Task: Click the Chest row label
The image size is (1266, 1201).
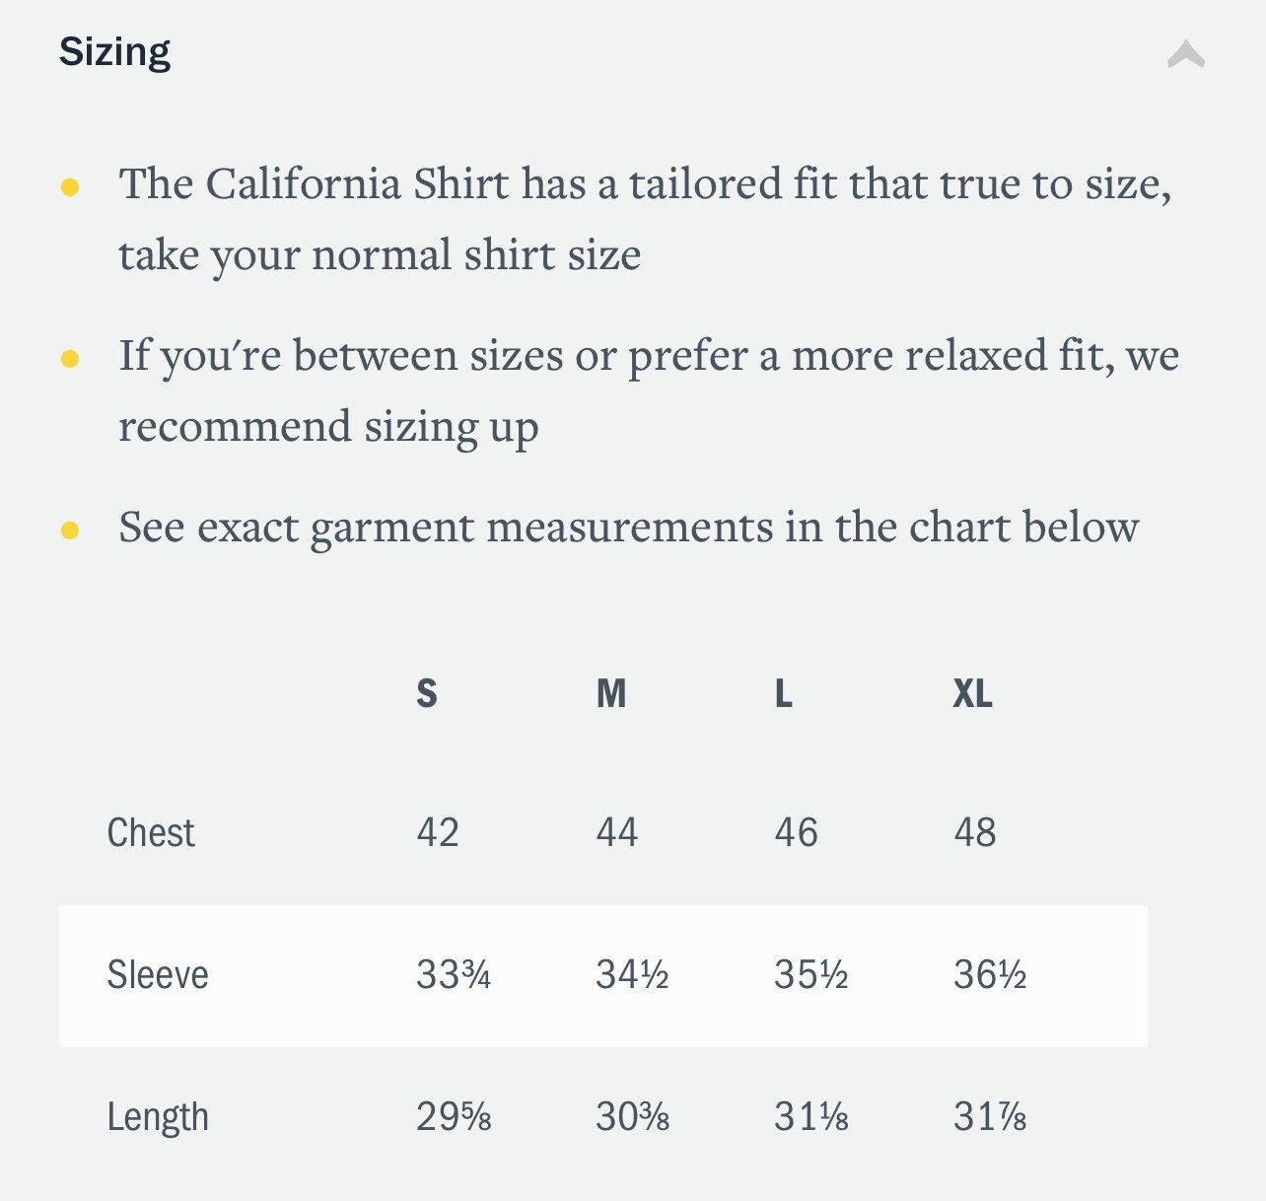Action: [151, 833]
